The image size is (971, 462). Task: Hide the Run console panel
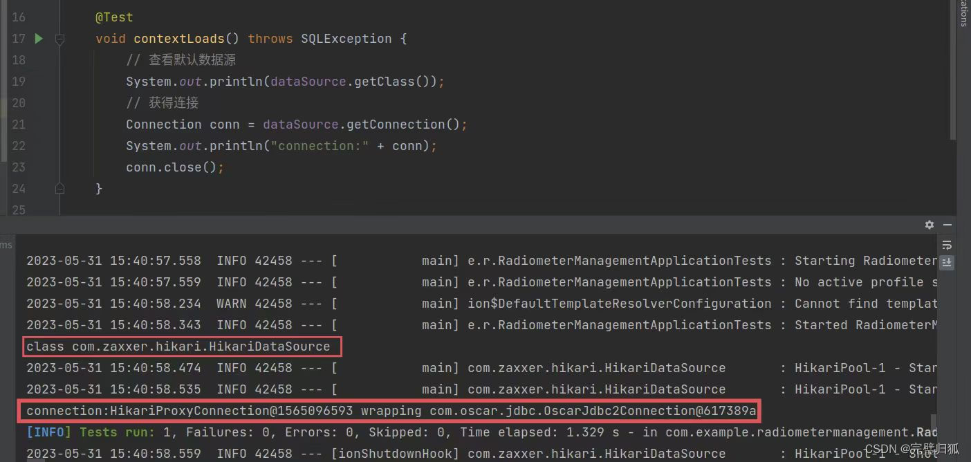click(x=947, y=225)
